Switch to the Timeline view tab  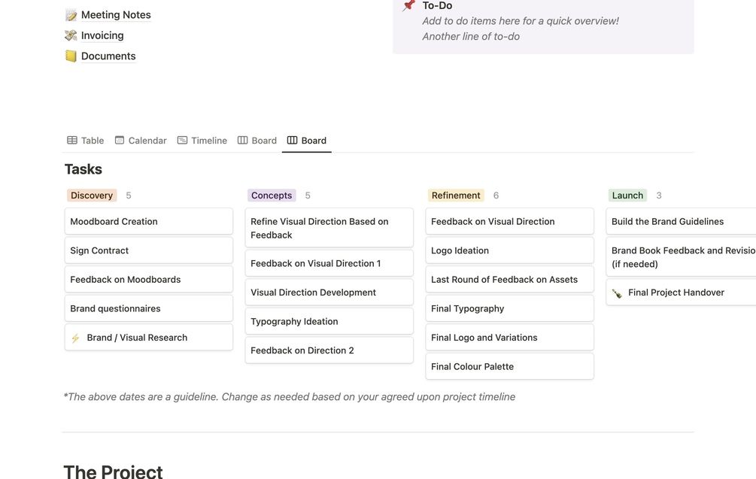(202, 141)
